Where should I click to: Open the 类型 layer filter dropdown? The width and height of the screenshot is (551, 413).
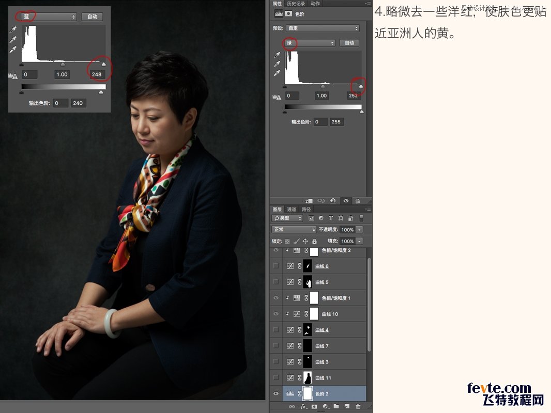tap(287, 218)
